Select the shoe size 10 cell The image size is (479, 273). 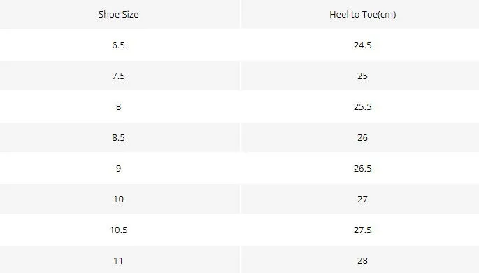coord(119,199)
